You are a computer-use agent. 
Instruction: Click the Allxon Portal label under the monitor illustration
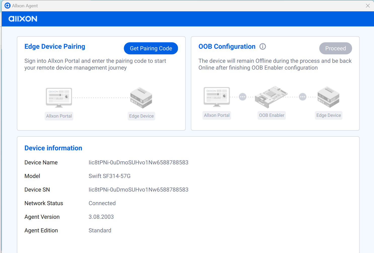pyautogui.click(x=59, y=116)
